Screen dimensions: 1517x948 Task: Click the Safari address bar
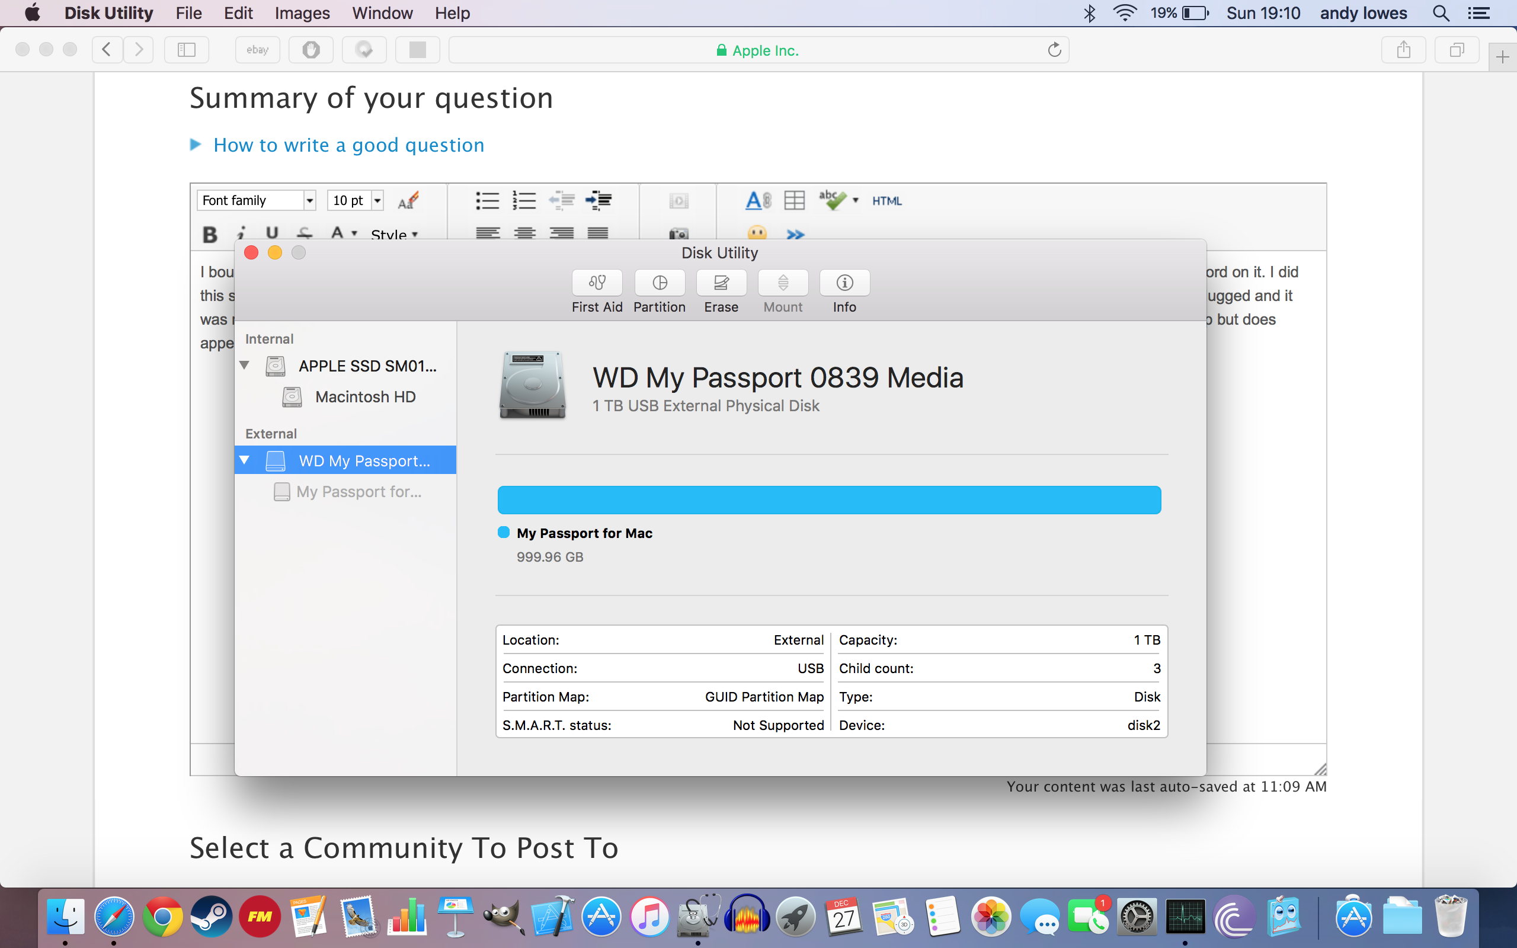[x=758, y=50]
